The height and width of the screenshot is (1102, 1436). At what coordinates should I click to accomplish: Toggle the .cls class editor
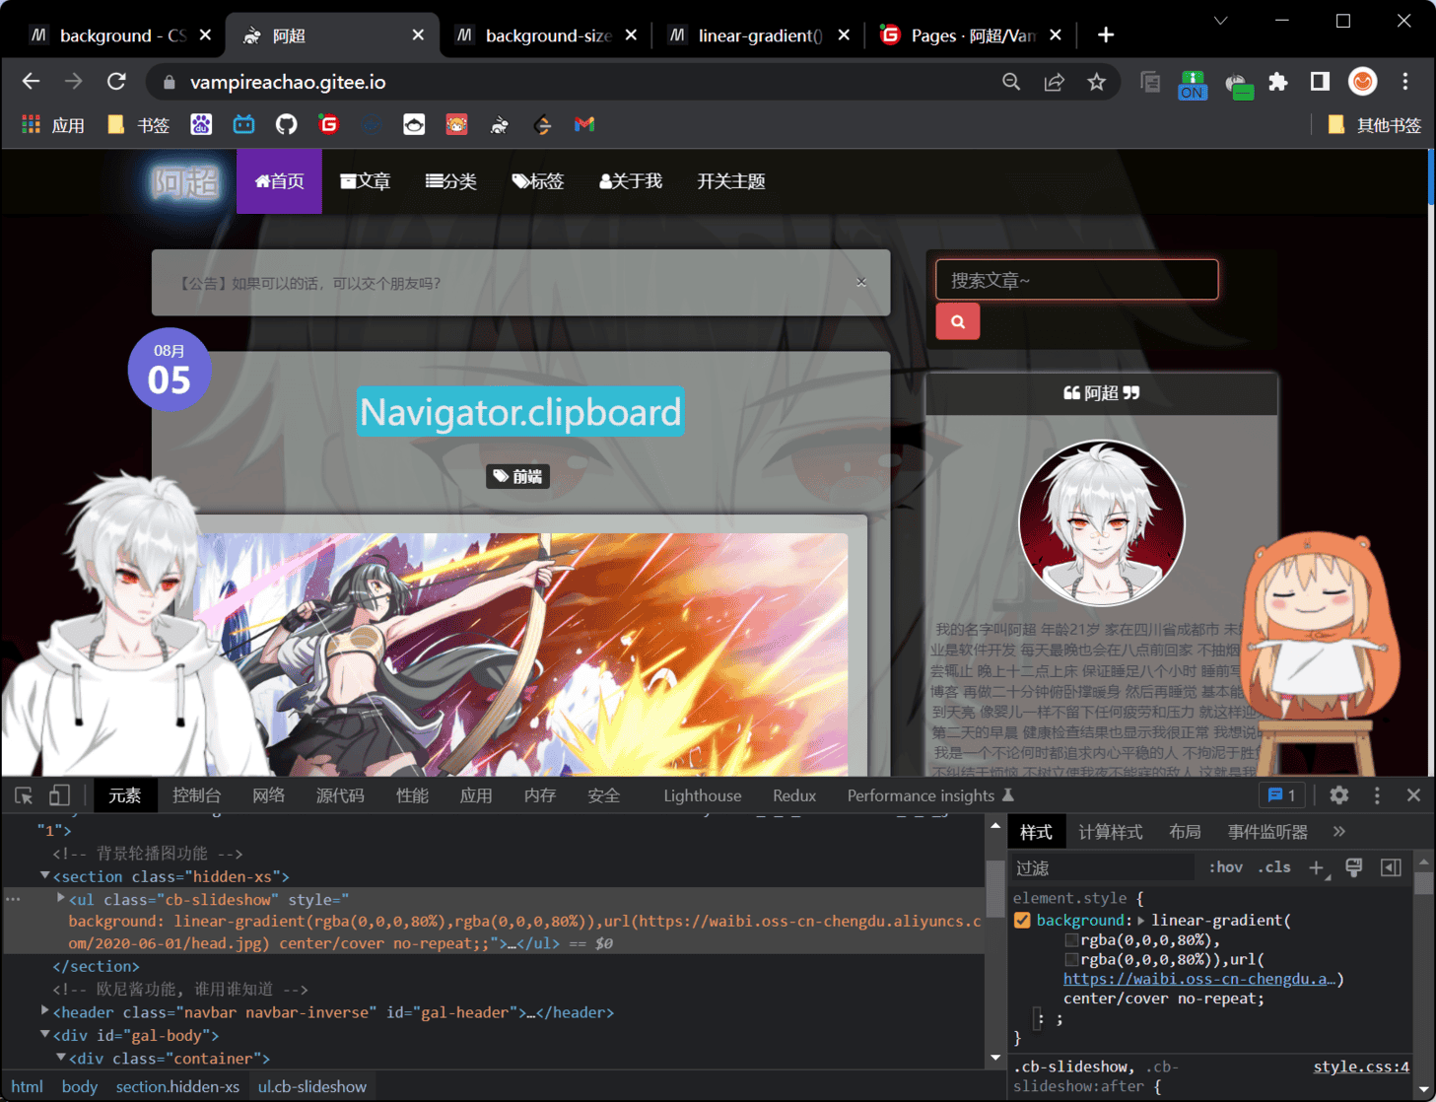tap(1274, 867)
